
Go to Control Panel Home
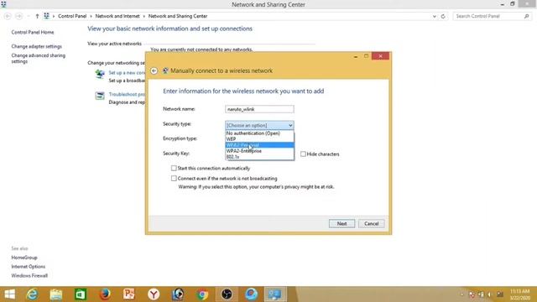pyautogui.click(x=33, y=32)
